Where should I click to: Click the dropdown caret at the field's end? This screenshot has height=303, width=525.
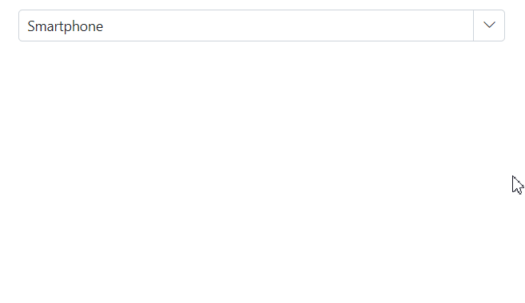(x=489, y=26)
